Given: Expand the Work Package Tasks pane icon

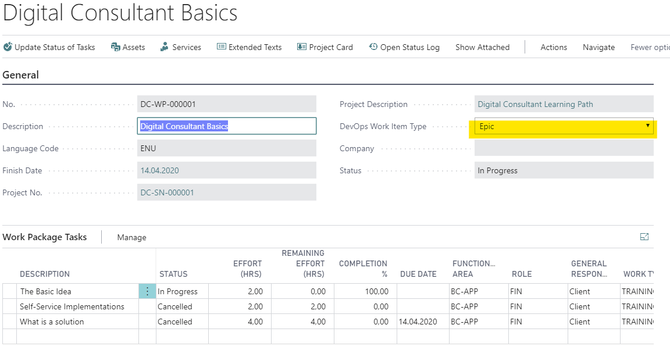Looking at the screenshot, I should click(x=644, y=237).
